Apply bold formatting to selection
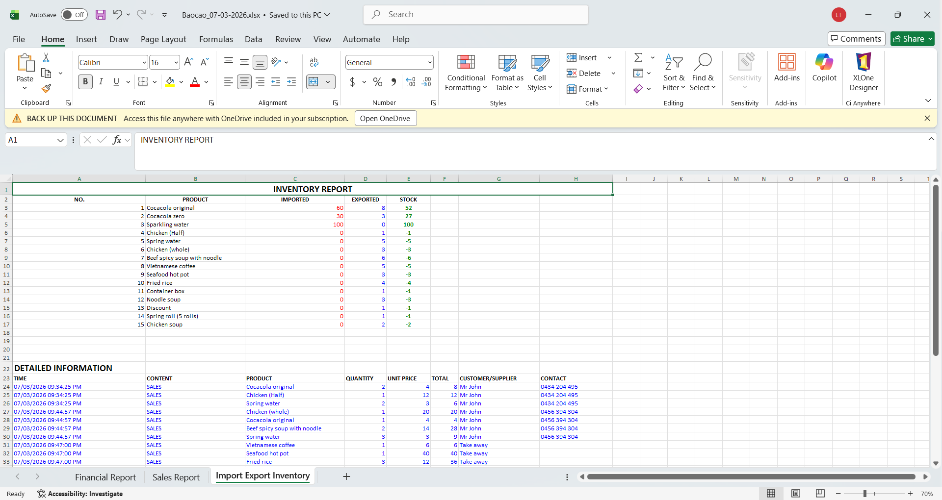The image size is (942, 500). [x=85, y=82]
